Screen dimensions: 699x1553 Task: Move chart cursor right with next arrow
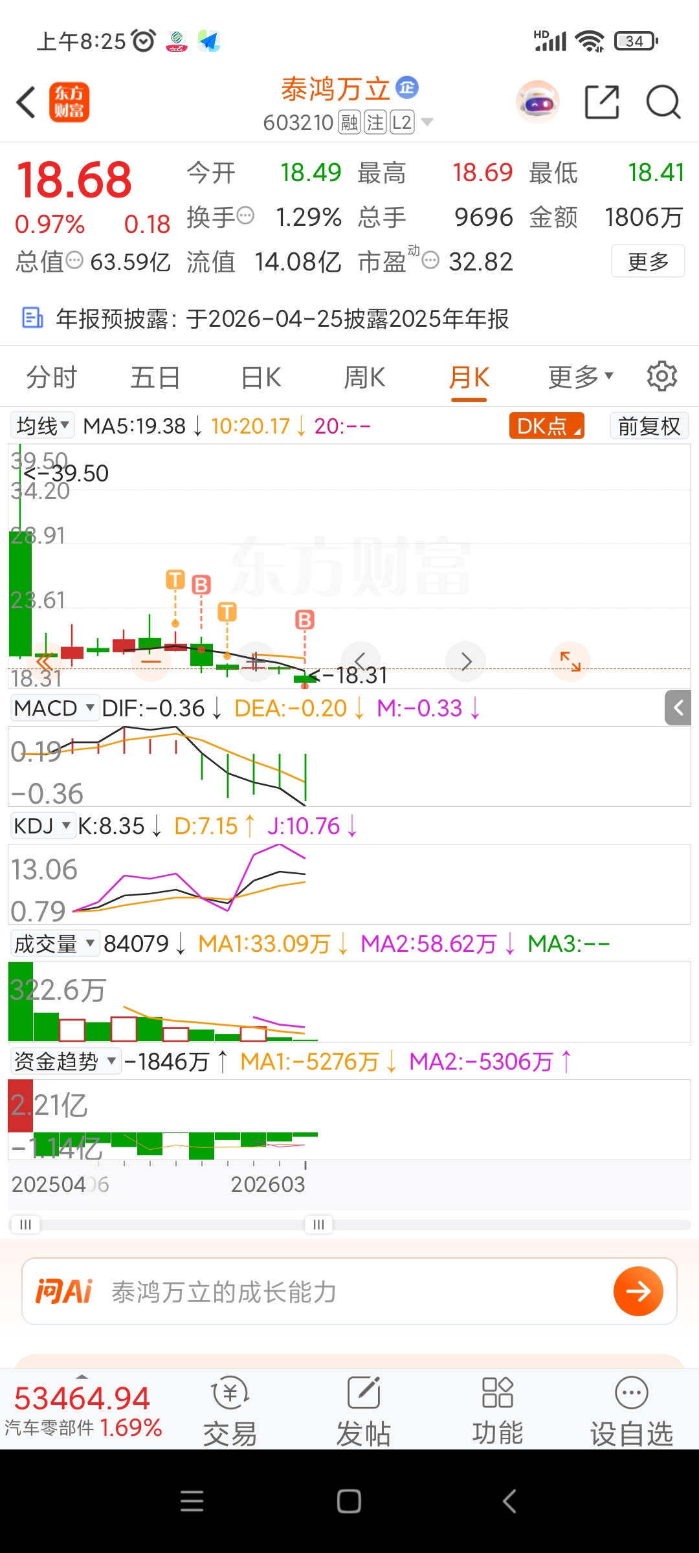point(466,661)
